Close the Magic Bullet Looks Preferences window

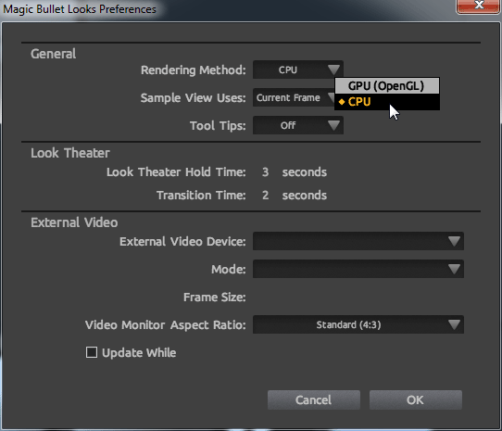[x=478, y=6]
